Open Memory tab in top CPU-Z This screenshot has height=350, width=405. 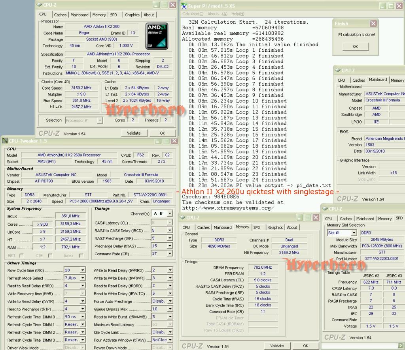click(99, 15)
